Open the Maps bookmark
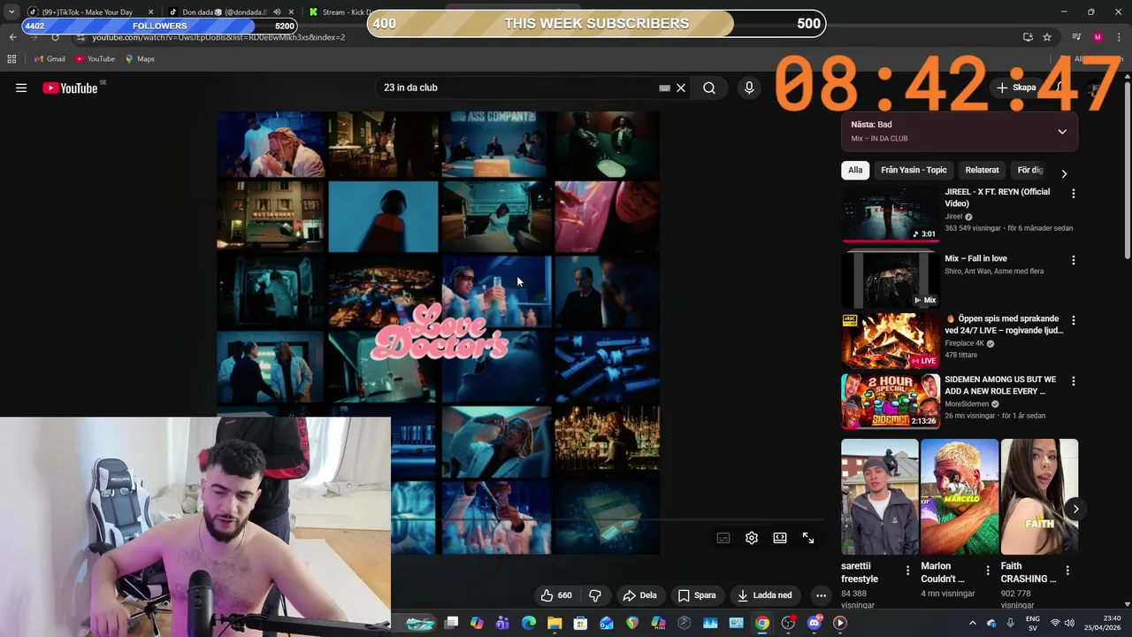1132x637 pixels. pos(140,59)
